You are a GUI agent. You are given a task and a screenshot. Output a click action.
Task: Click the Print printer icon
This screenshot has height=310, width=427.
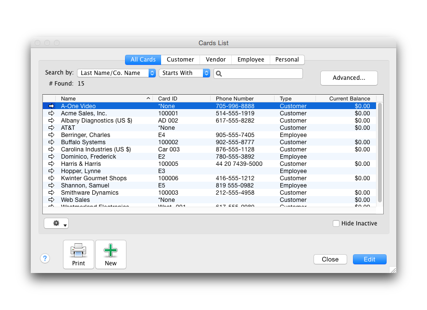coord(78,250)
